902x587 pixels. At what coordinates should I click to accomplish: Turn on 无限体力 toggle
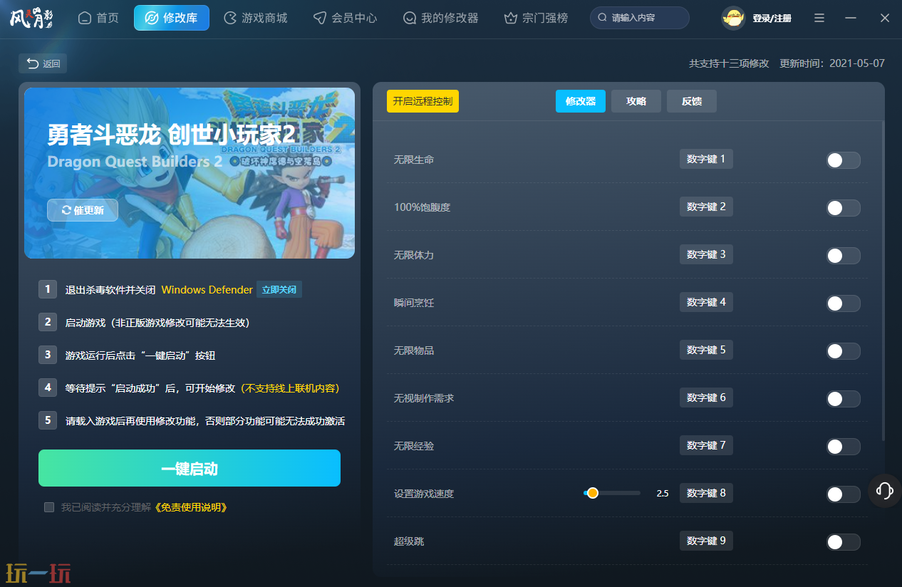(843, 256)
